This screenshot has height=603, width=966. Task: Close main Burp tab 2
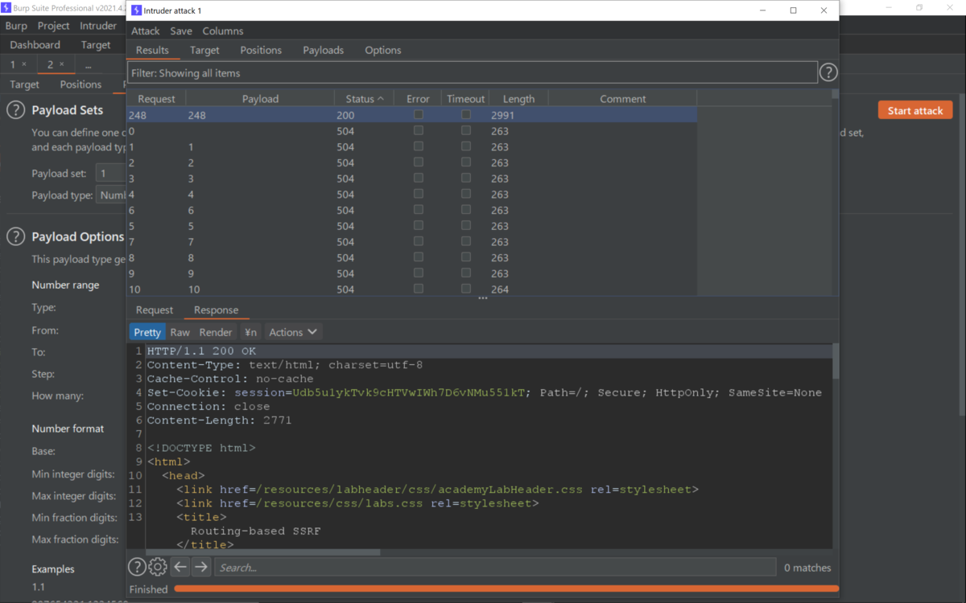(x=62, y=64)
